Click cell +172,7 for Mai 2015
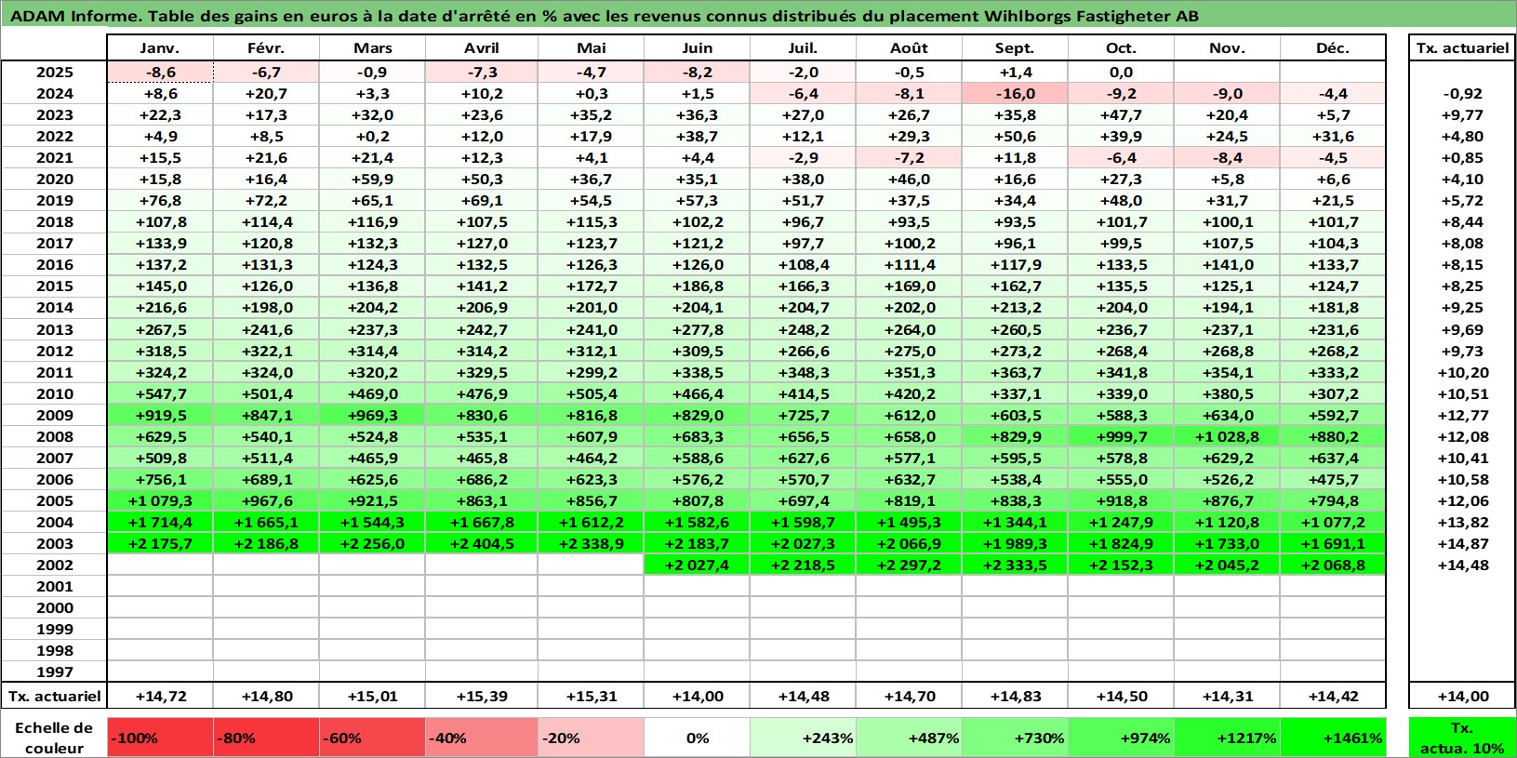The width and height of the screenshot is (1517, 758). pos(591,286)
